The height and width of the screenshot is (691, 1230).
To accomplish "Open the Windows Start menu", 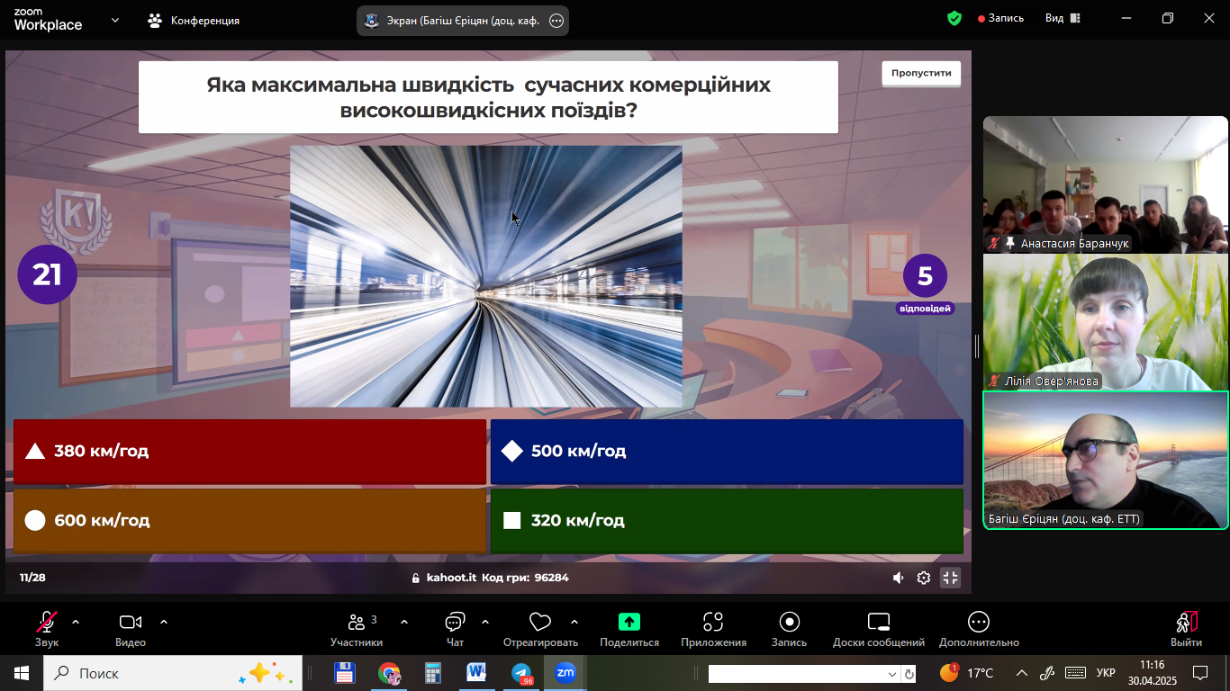I will point(21,673).
